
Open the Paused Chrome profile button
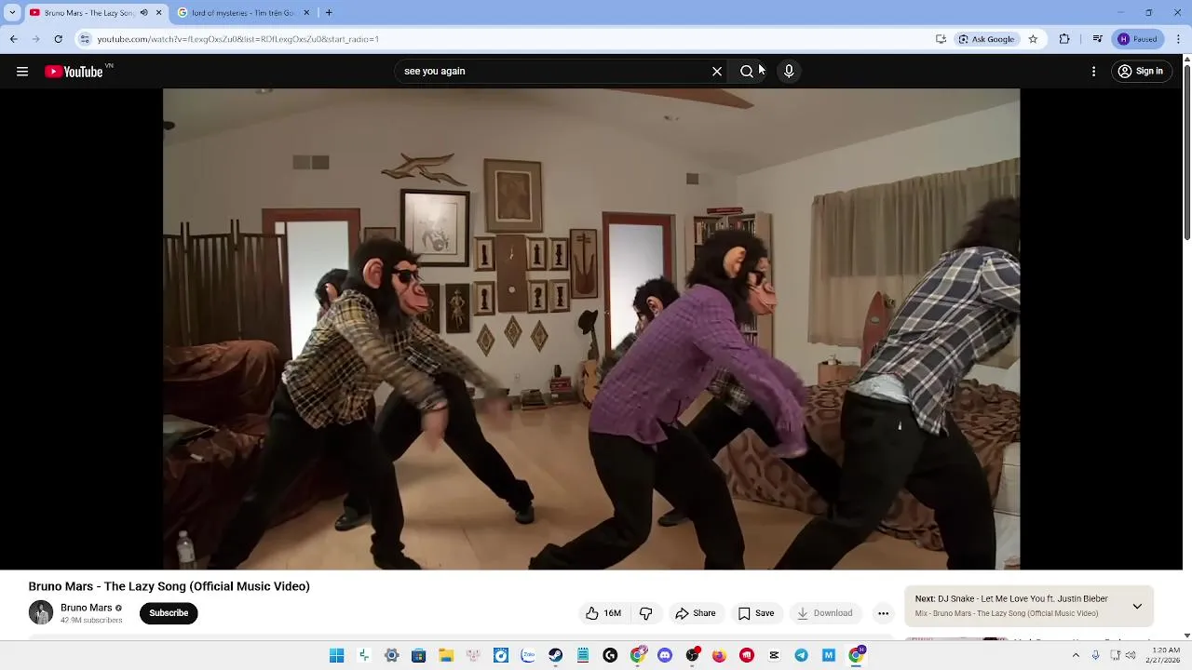pos(1137,39)
